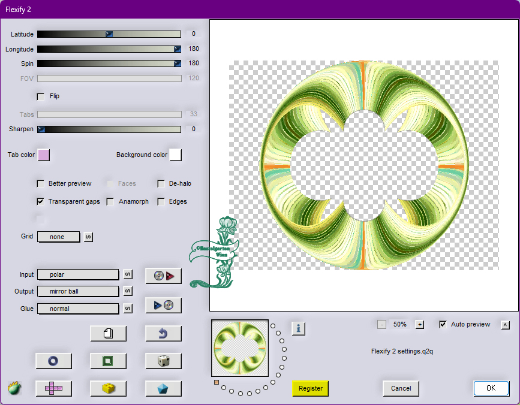Click the yellow brick icon button
520x405 pixels.
pyautogui.click(x=108, y=388)
